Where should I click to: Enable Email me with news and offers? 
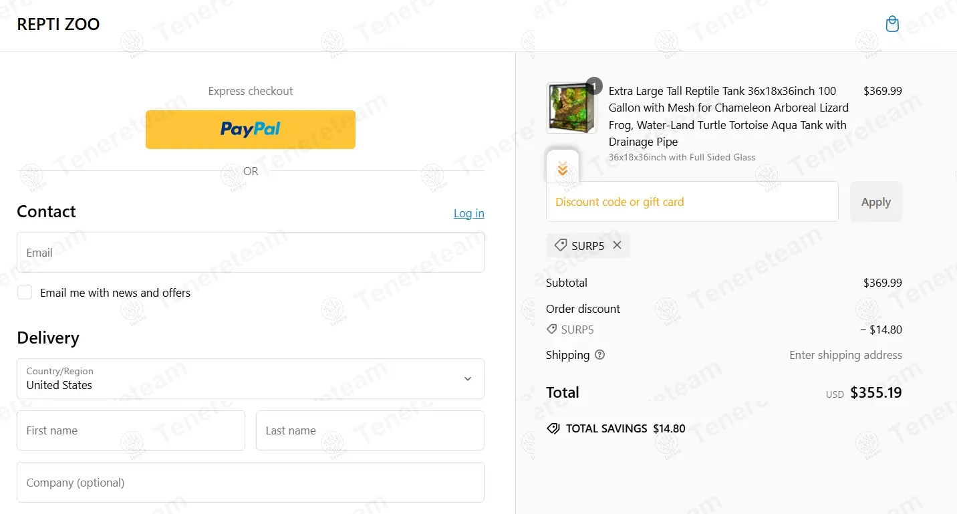click(25, 292)
